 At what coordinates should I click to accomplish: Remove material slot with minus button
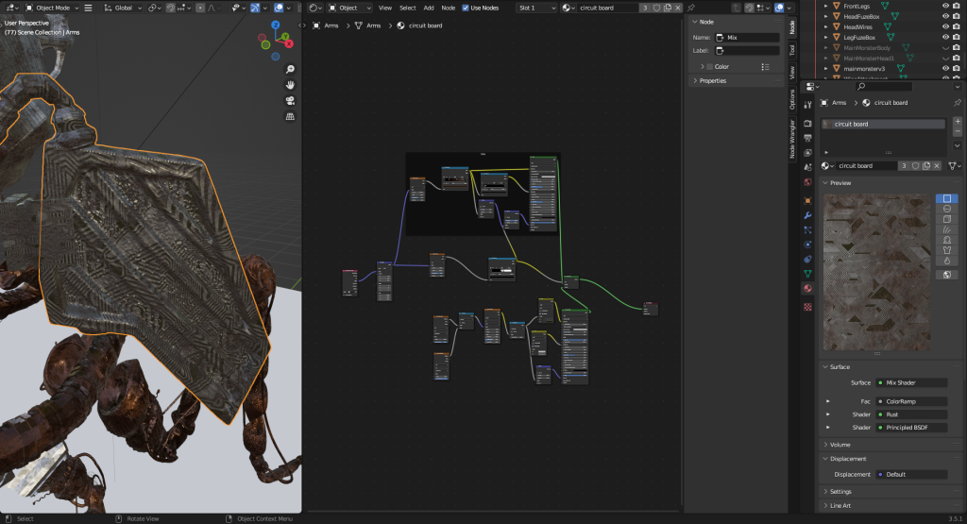point(958,132)
